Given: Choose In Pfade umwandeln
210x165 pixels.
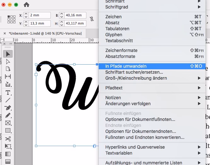Looking at the screenshot, I should tap(152, 66).
